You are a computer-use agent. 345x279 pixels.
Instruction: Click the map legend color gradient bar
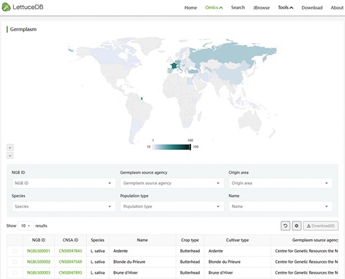(171, 147)
